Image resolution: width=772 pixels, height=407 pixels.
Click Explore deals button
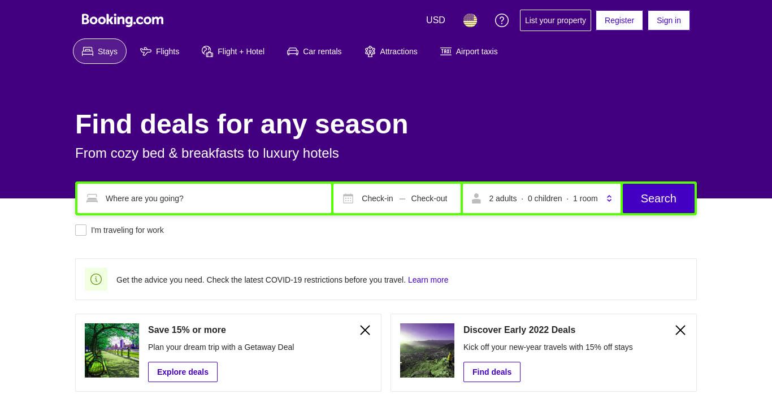[183, 372]
